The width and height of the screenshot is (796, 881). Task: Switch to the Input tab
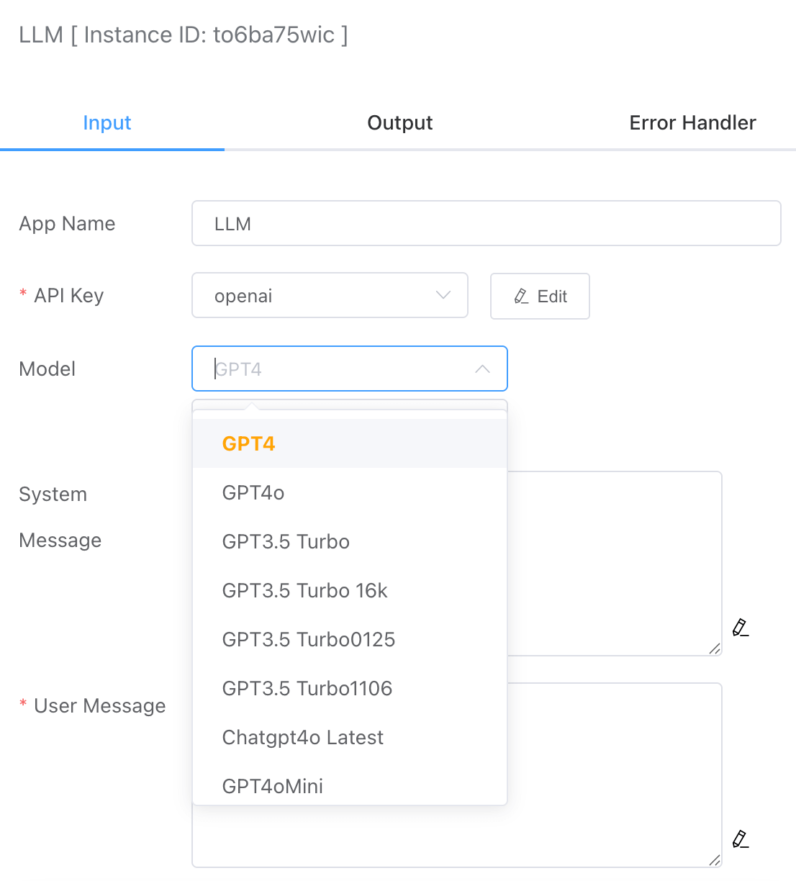click(107, 123)
